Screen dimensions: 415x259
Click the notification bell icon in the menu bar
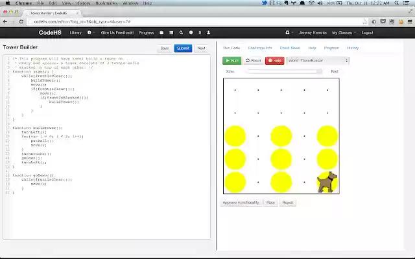pos(302,3)
